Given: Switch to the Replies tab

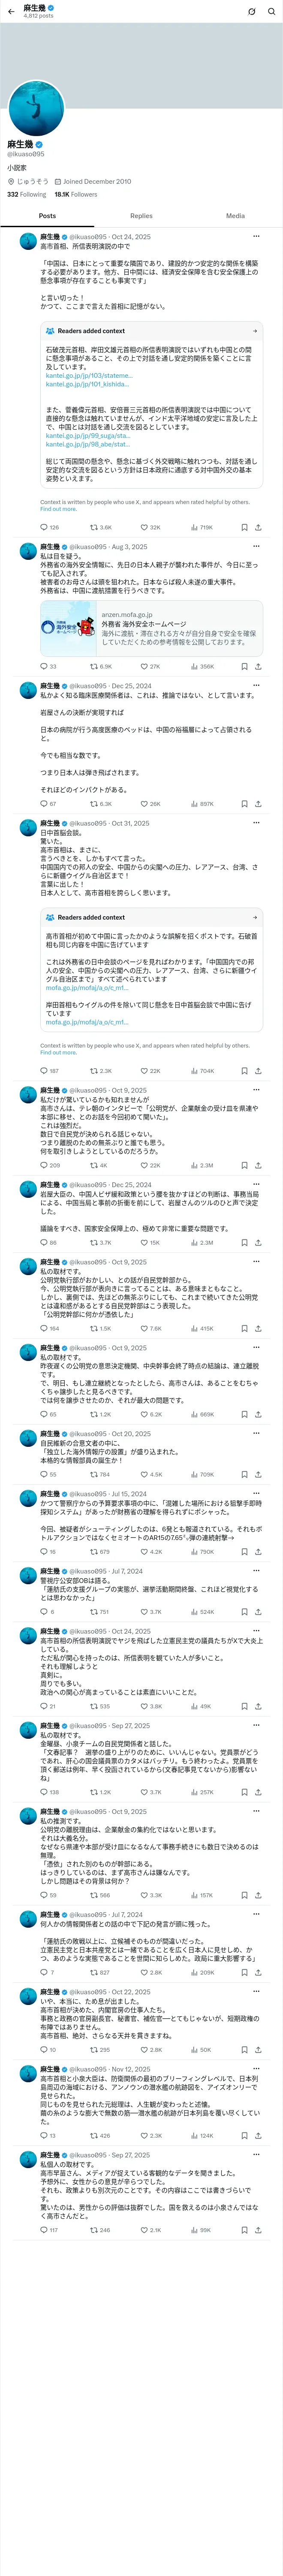Looking at the screenshot, I should (x=141, y=216).
